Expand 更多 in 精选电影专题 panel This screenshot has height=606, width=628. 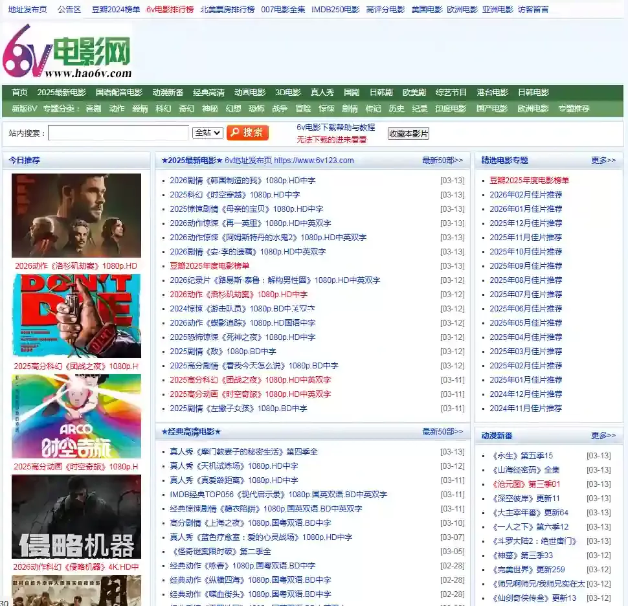[x=603, y=161]
